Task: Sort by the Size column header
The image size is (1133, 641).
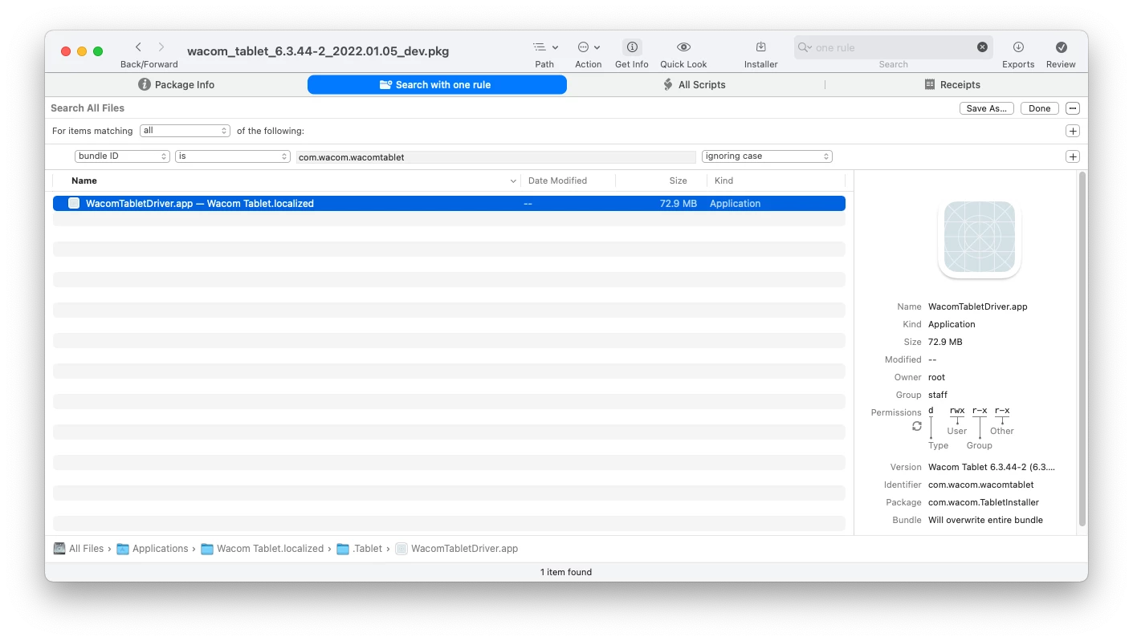Action: click(x=661, y=181)
